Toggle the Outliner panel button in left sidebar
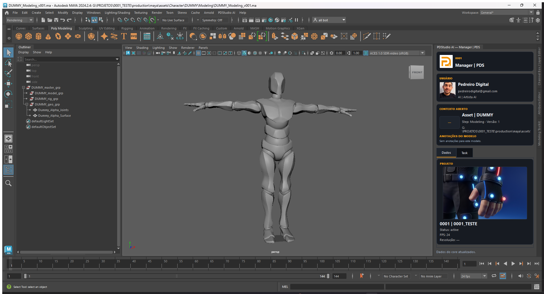Image resolution: width=544 pixels, height=294 pixels. (8, 170)
